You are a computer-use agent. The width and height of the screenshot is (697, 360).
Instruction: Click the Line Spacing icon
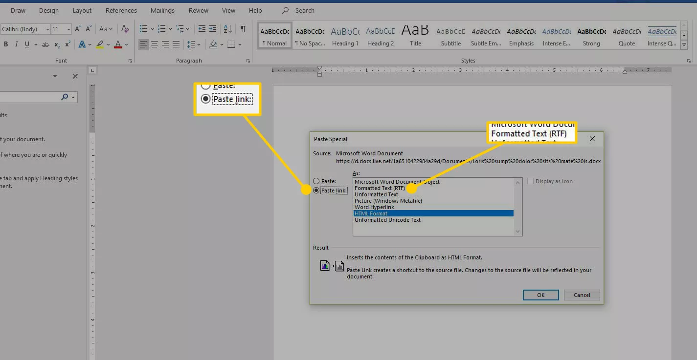point(191,44)
